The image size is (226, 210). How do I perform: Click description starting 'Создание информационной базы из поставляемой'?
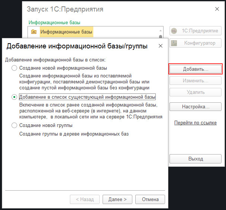pyautogui.click(x=84, y=82)
